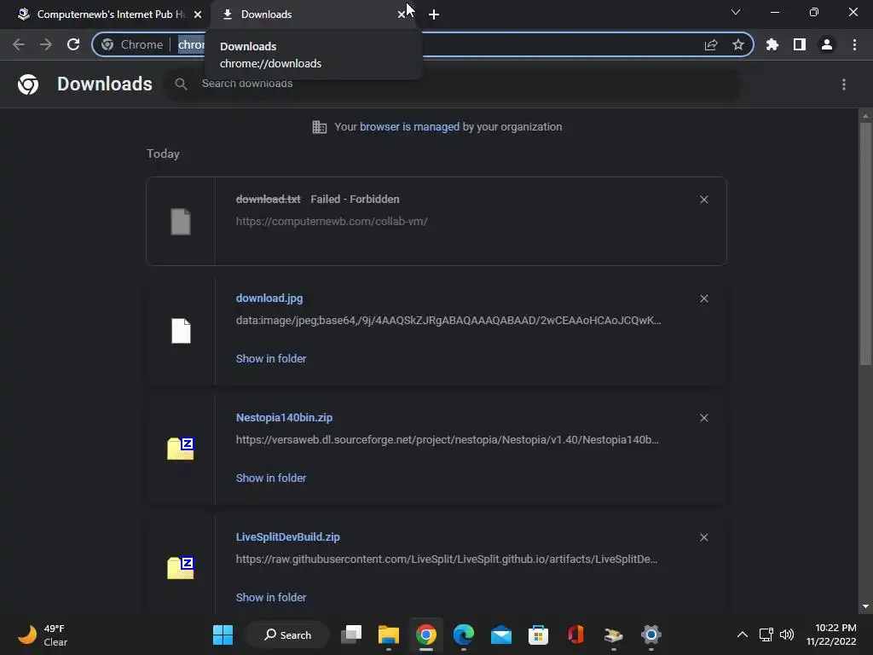Open the Extensions puzzle icon
Viewport: 873px width, 655px height.
pyautogui.click(x=772, y=44)
